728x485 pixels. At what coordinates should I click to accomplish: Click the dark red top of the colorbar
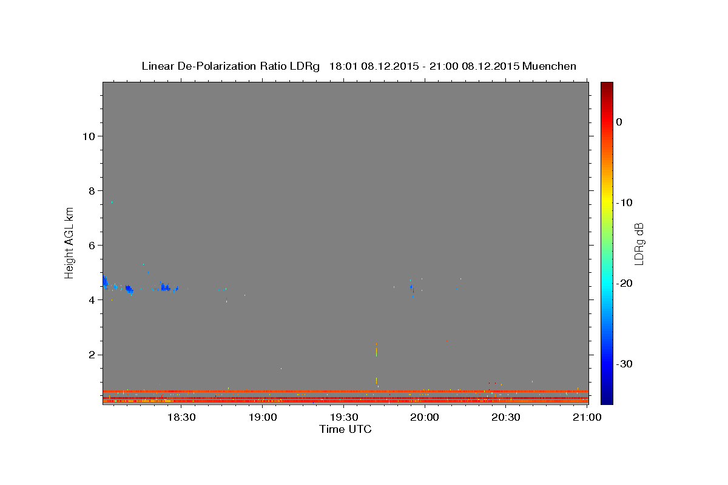click(x=607, y=88)
